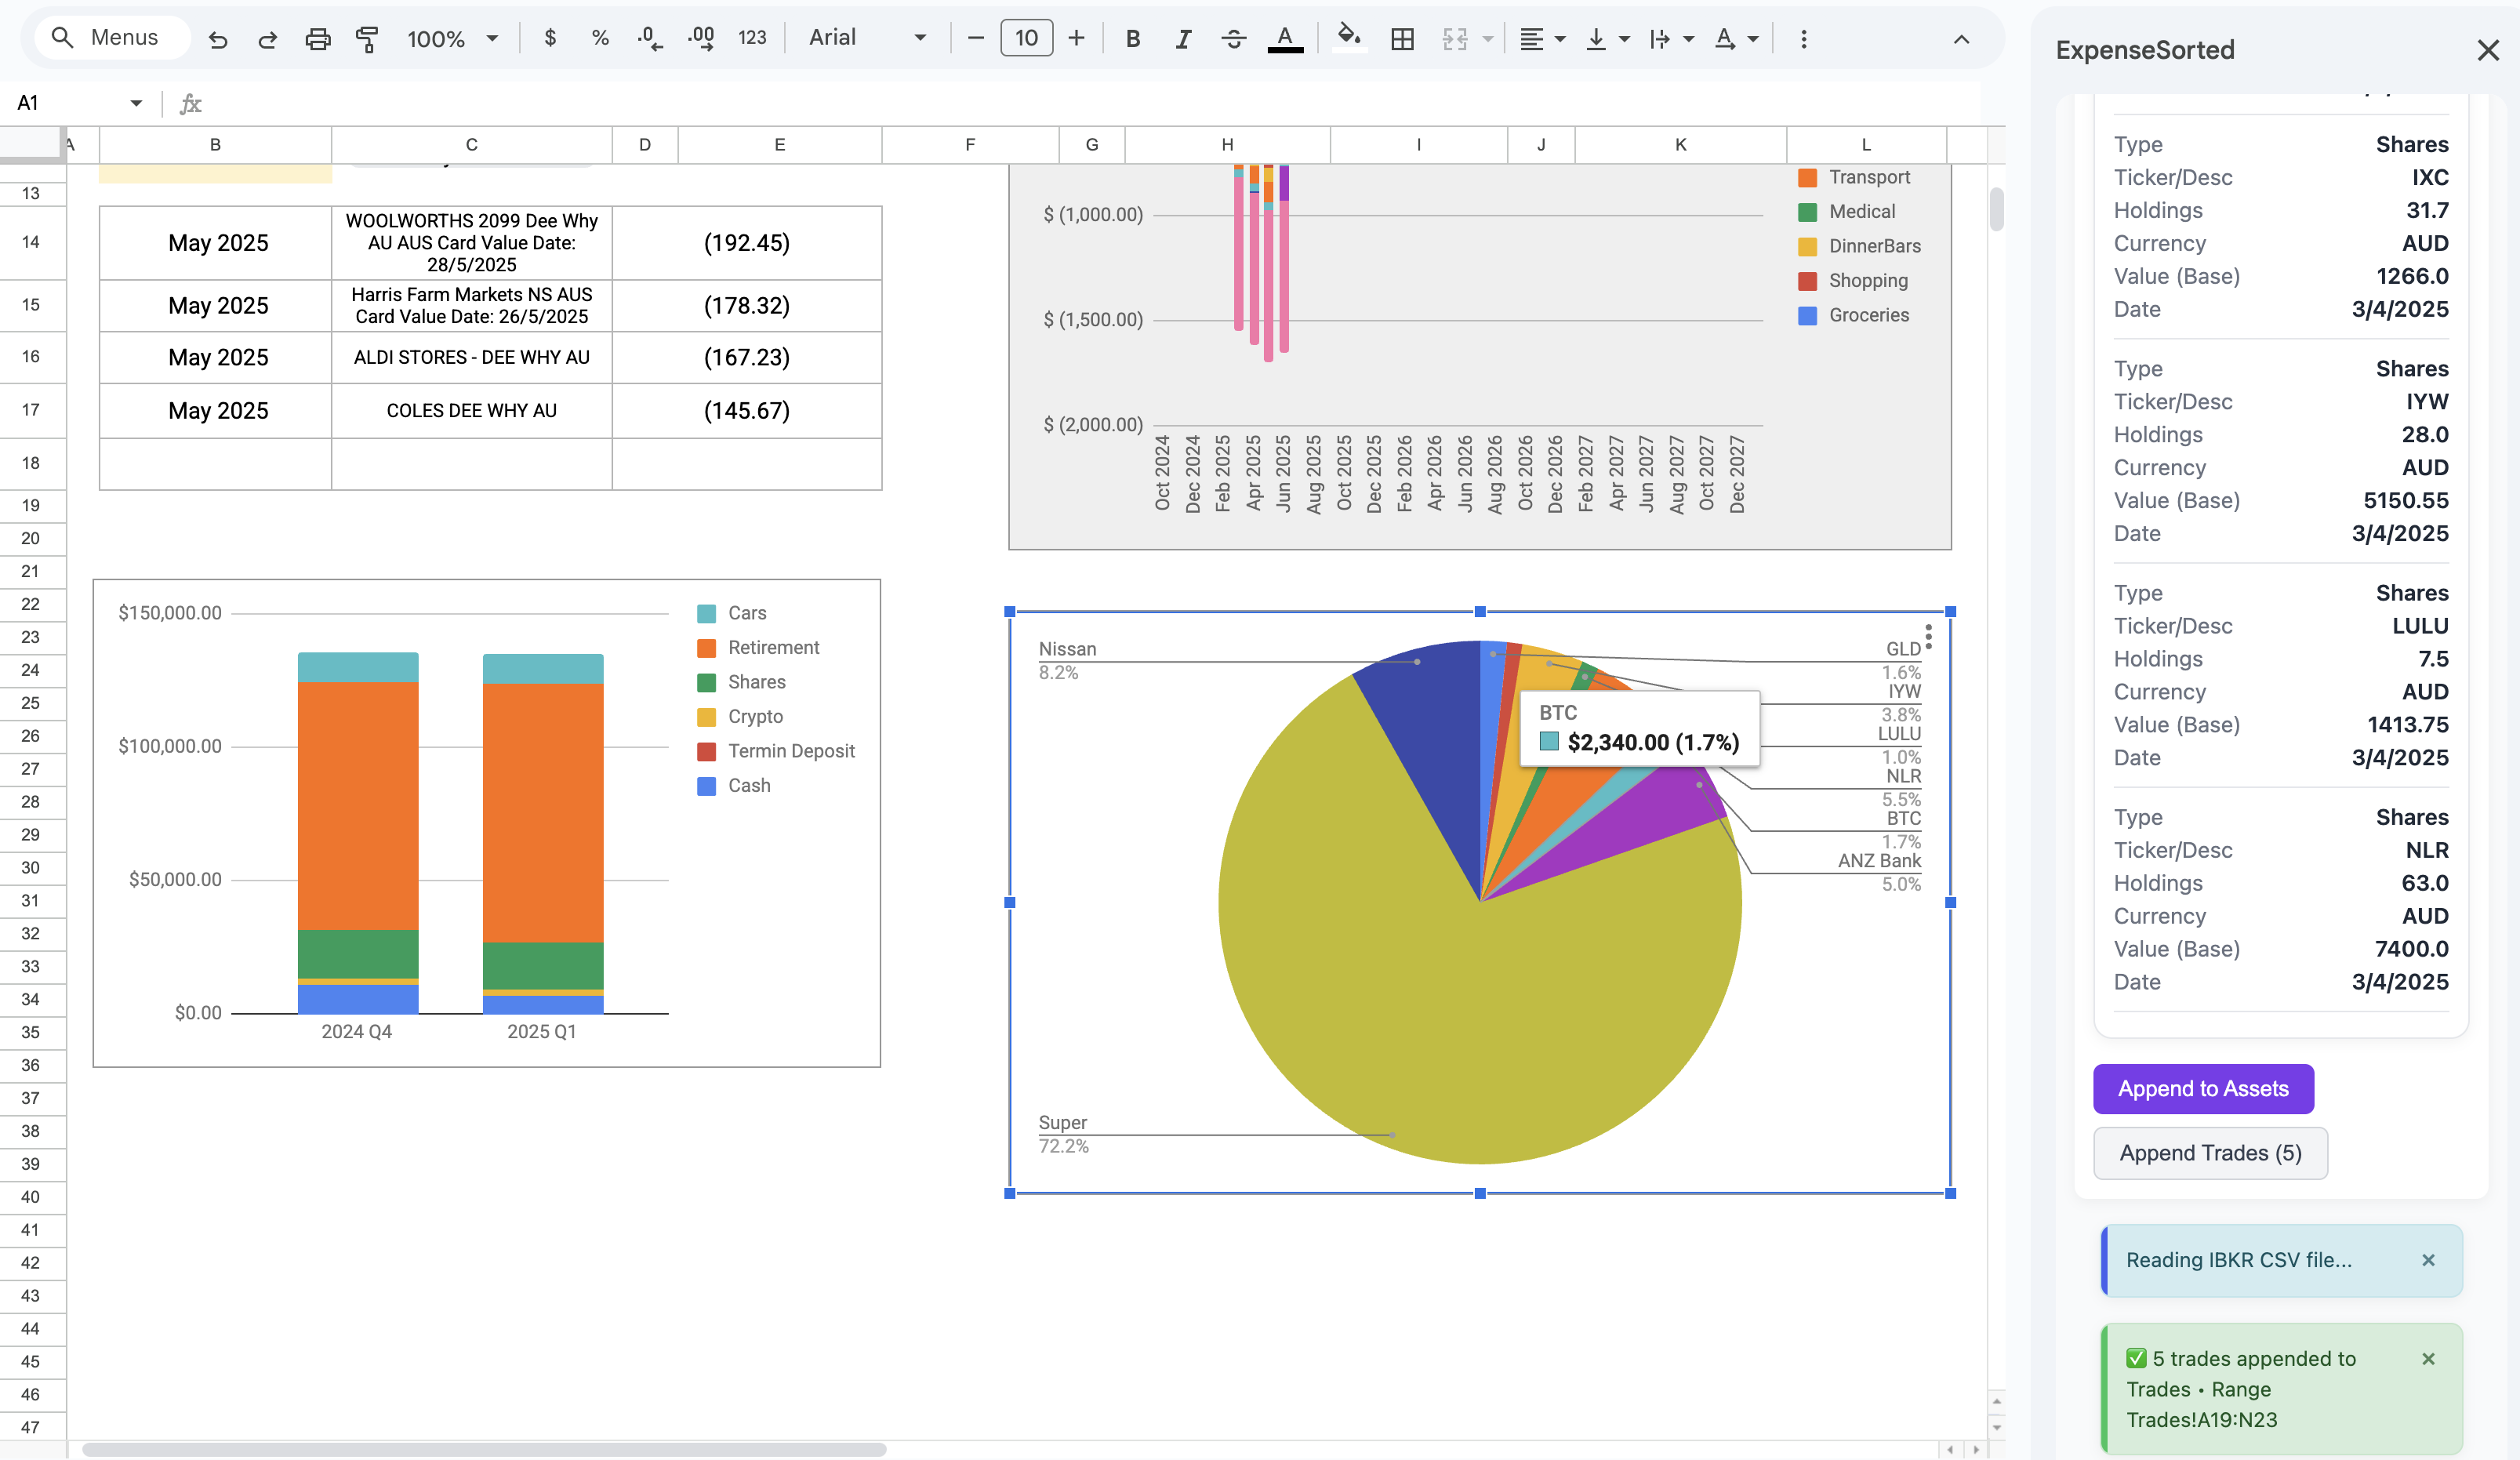2520x1460 pixels.
Task: Open text color picker
Action: click(x=1285, y=38)
